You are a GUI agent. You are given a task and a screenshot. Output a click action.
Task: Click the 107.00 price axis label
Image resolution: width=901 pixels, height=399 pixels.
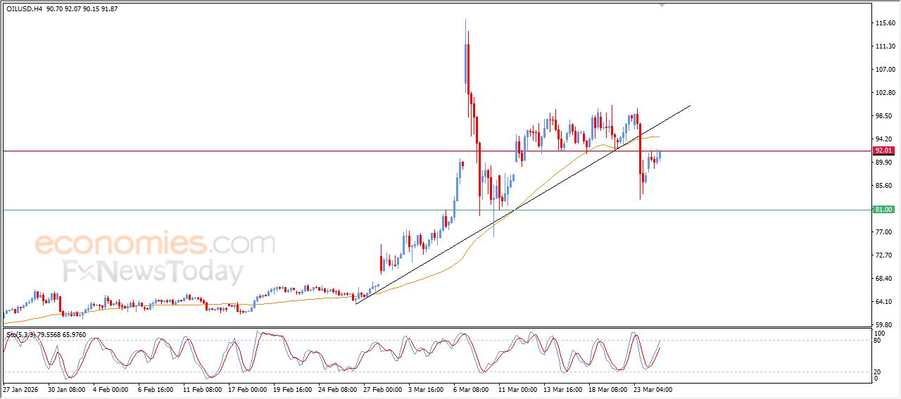pos(885,70)
